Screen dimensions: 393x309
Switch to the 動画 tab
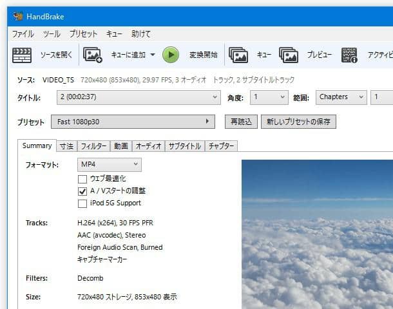[x=121, y=146]
